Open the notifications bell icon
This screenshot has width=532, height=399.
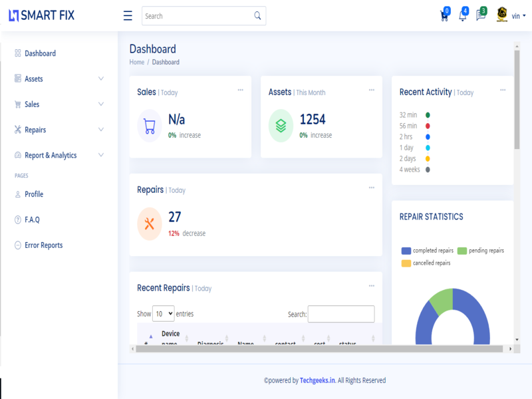tap(462, 16)
